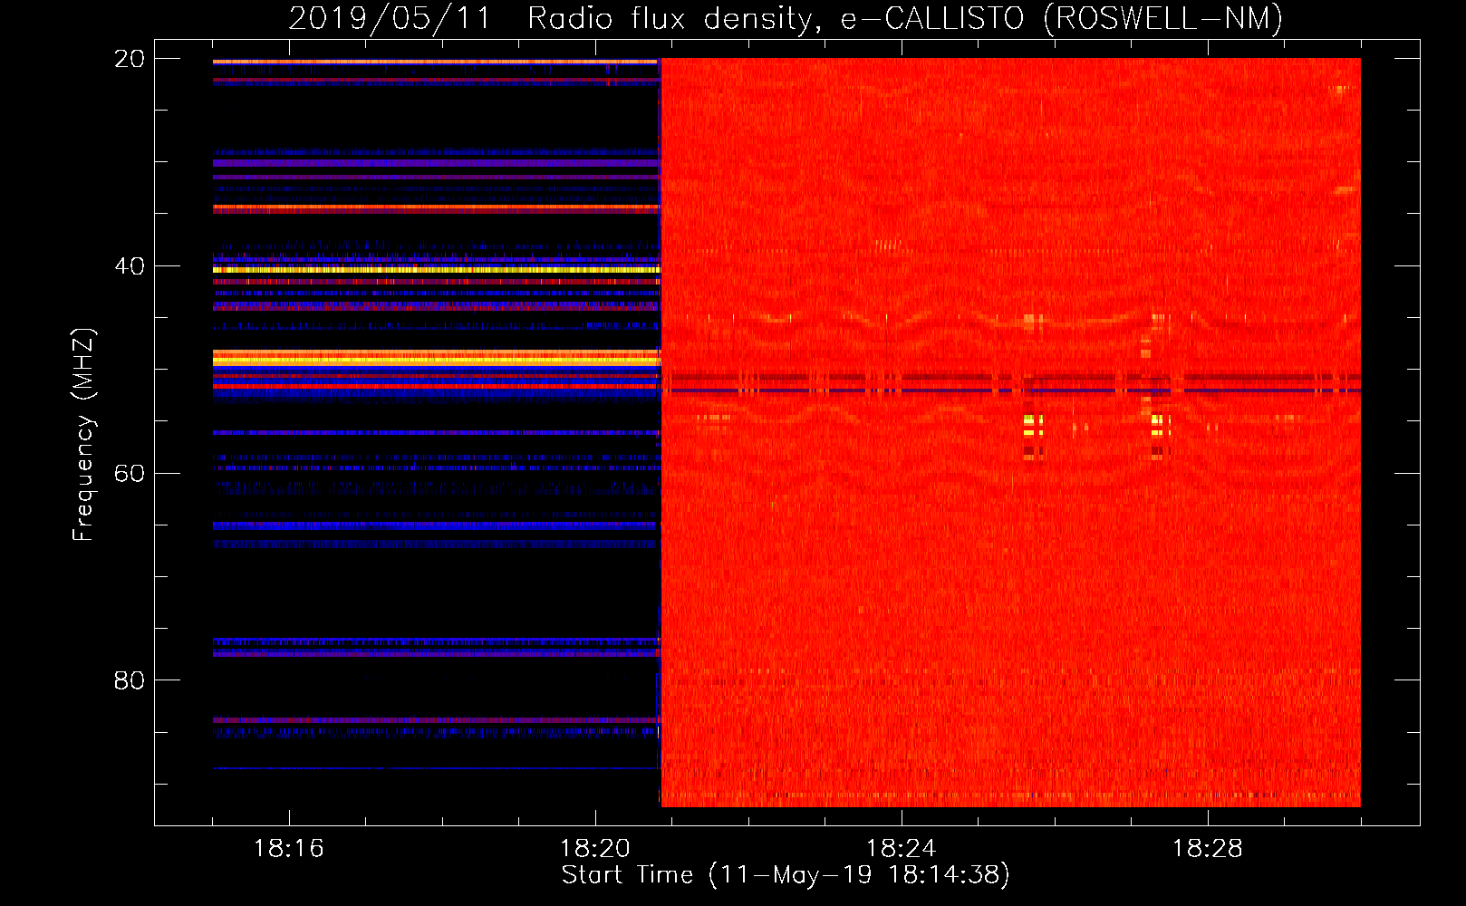
Task: Click the 'Frequency (MHZ)' axis label
Action: 83,435
